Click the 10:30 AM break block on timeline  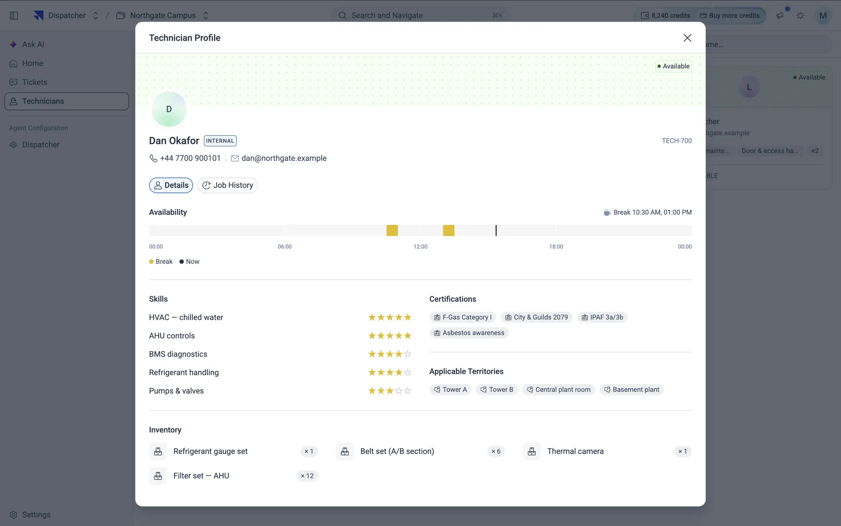pos(392,231)
